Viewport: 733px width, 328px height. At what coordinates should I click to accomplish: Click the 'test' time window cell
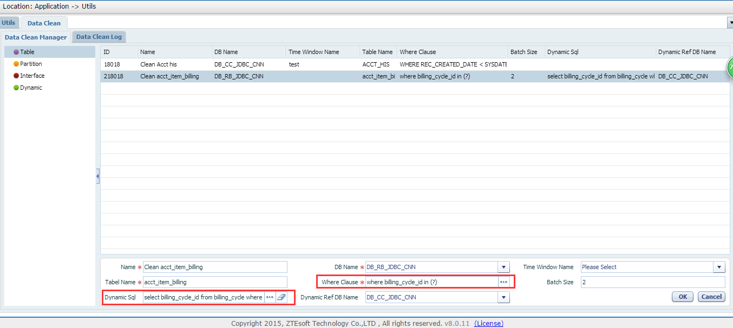pos(323,64)
